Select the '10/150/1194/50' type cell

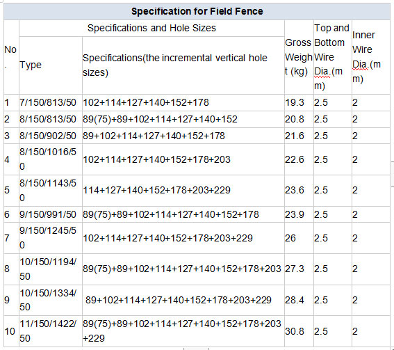tap(51, 269)
